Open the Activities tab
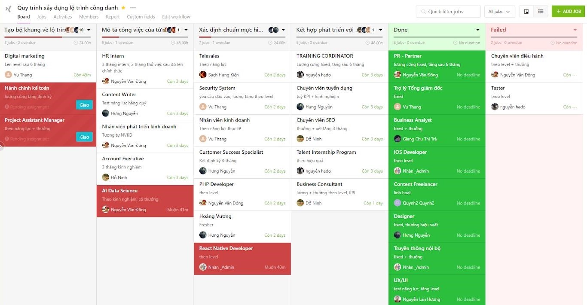This screenshot has width=587, height=305. (63, 17)
